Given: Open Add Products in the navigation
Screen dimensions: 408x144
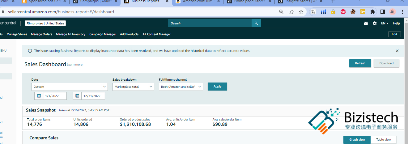Looking at the screenshot, I should 129,34.
